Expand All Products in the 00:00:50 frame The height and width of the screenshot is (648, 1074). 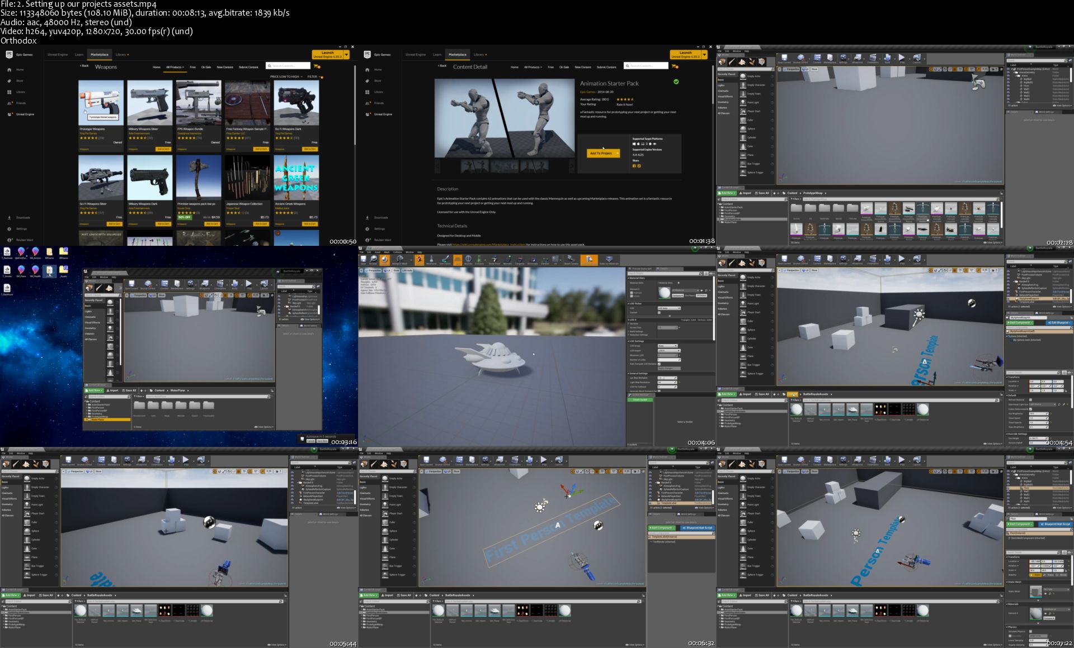point(175,67)
